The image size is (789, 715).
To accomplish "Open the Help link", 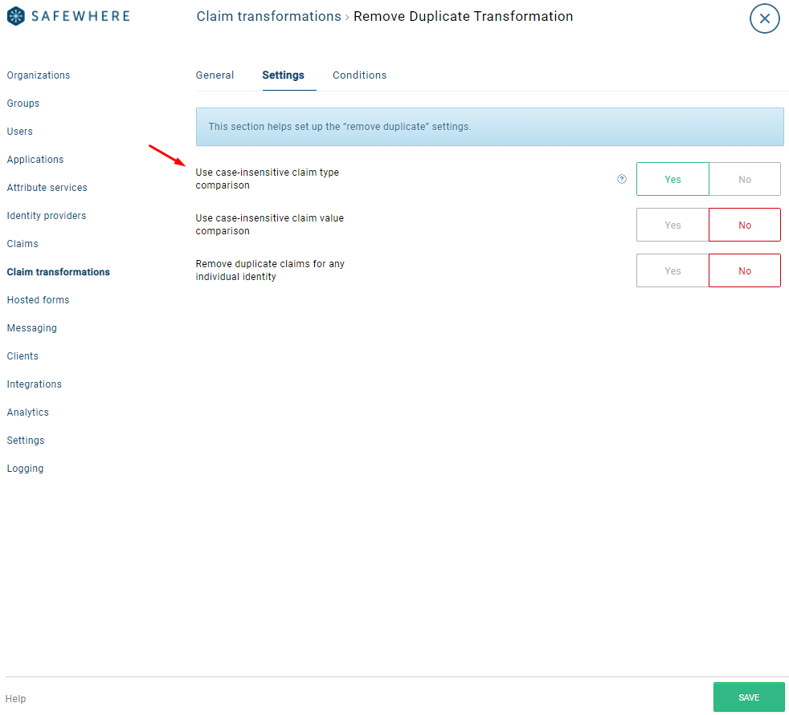I will (x=16, y=699).
